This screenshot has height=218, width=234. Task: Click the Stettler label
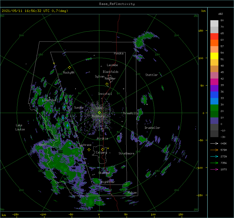152,75
